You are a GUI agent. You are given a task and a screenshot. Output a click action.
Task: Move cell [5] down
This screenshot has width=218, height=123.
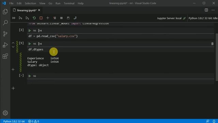pyautogui.click(x=13, y=47)
